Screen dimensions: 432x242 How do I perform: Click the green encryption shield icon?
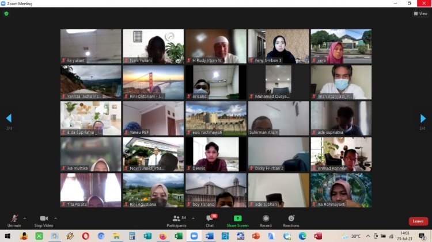pos(6,13)
